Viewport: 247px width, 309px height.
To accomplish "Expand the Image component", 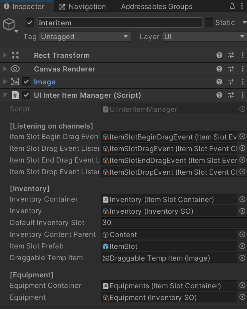I will pos(5,82).
